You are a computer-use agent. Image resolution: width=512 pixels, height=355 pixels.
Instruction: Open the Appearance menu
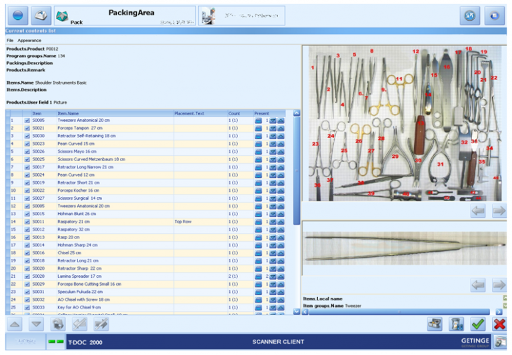coord(29,41)
